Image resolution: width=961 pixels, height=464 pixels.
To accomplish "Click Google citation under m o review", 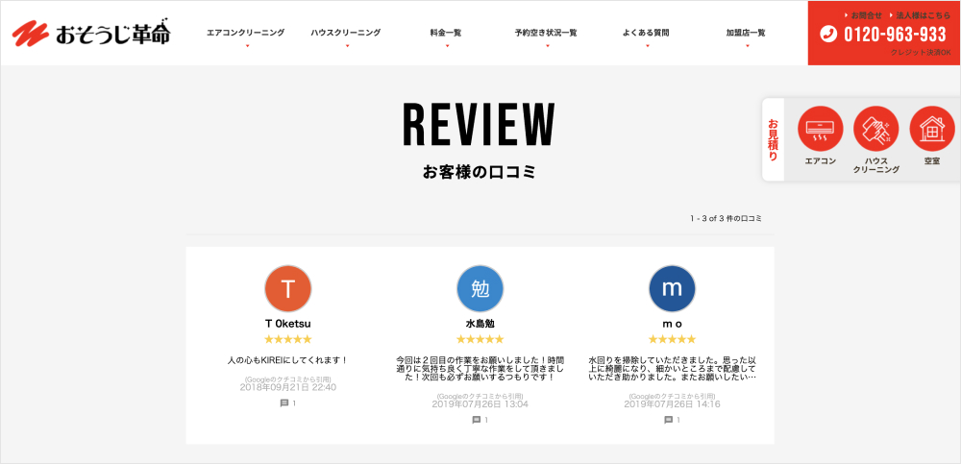I will point(673,396).
